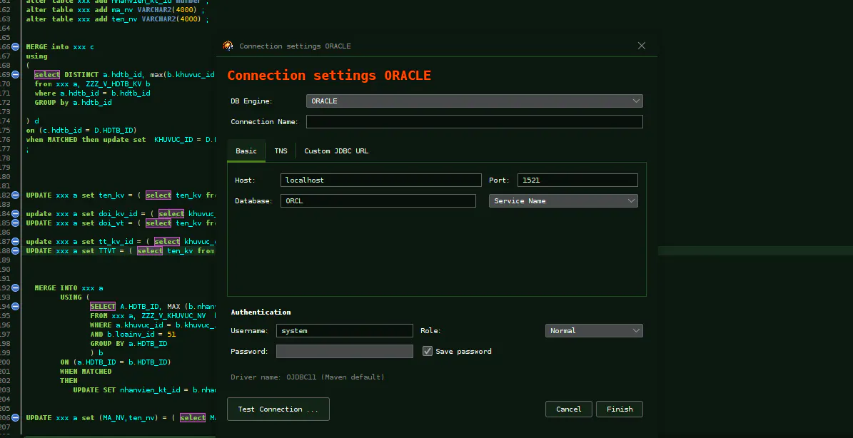Click code line 'alter table xxx add ten_nv VARCHAR2(4000)'
This screenshot has height=438, width=853.
coord(117,19)
